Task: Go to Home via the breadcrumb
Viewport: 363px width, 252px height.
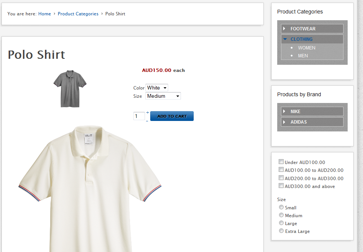Action: coord(44,14)
